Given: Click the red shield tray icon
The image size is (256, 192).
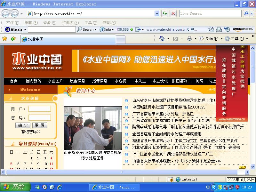Looking at the screenshot, I should click(237, 187).
